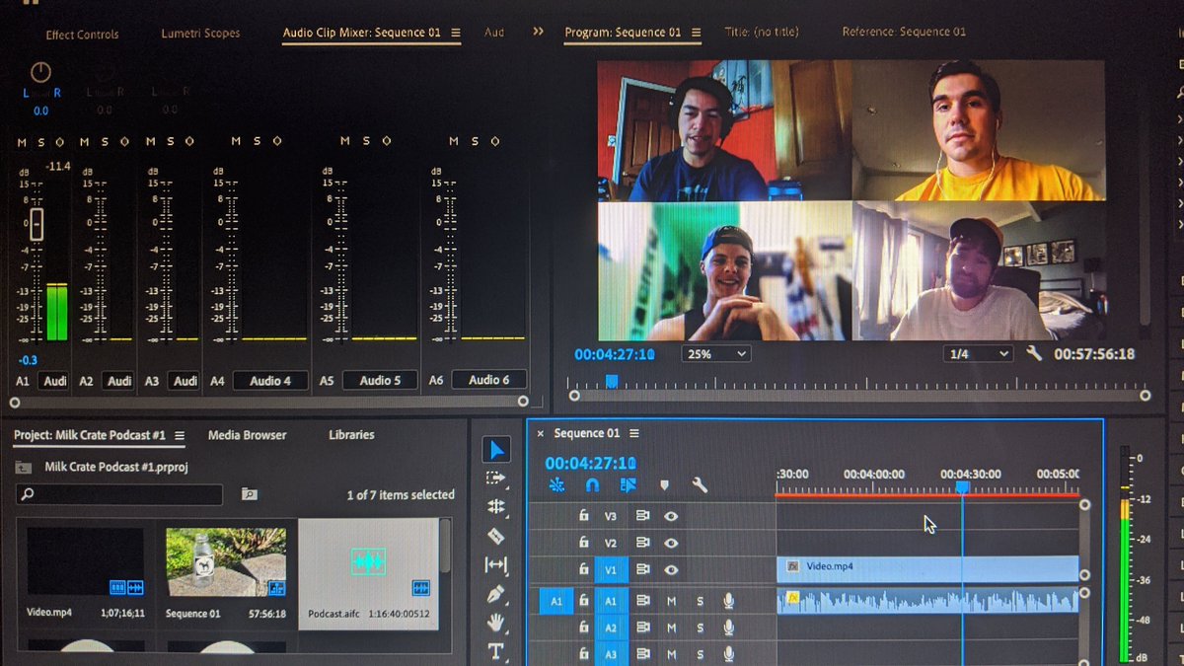
Task: Toggle Snap in timeline magnet icon
Action: 592,485
